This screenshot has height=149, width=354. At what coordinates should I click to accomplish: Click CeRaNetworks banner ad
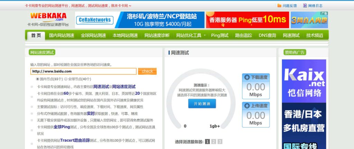(140, 20)
